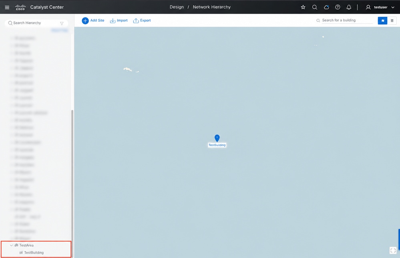Click the Cisco logo
The image size is (400, 258).
tap(20, 7)
